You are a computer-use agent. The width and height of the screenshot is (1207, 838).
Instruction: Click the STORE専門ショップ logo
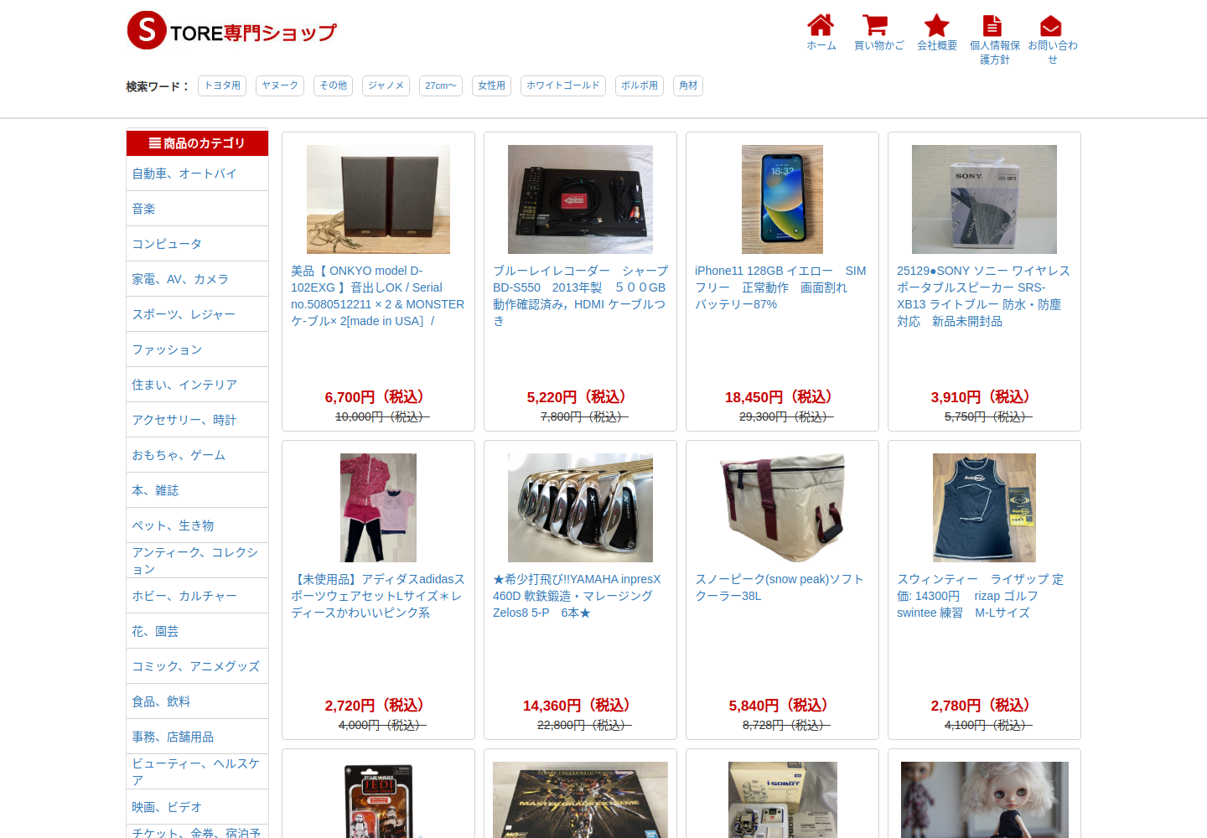pyautogui.click(x=231, y=31)
